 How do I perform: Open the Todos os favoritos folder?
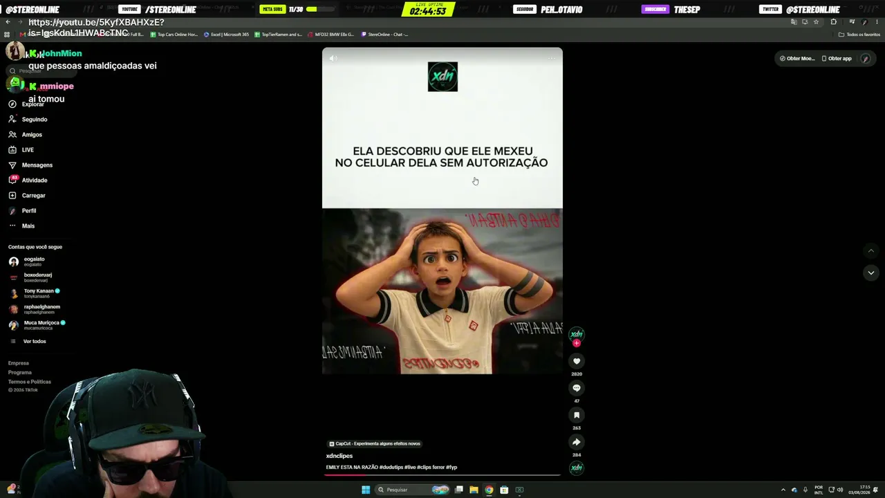pyautogui.click(x=859, y=35)
